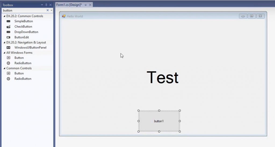Select the large Test label
The width and height of the screenshot is (275, 147).
click(x=162, y=77)
